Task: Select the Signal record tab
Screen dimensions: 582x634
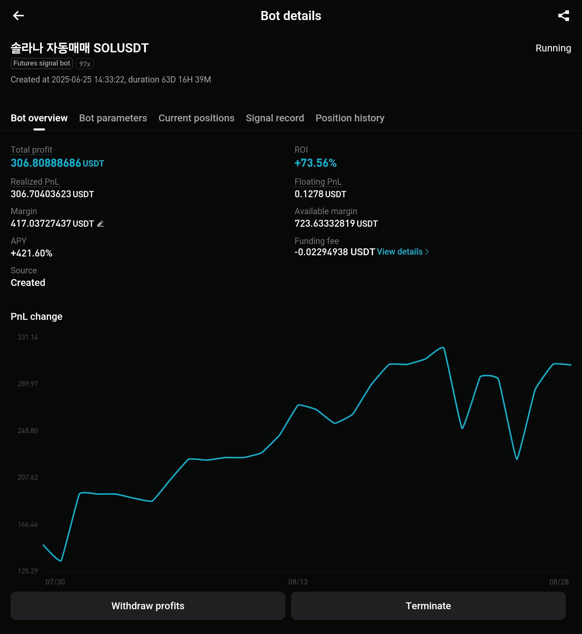Action: click(x=275, y=118)
